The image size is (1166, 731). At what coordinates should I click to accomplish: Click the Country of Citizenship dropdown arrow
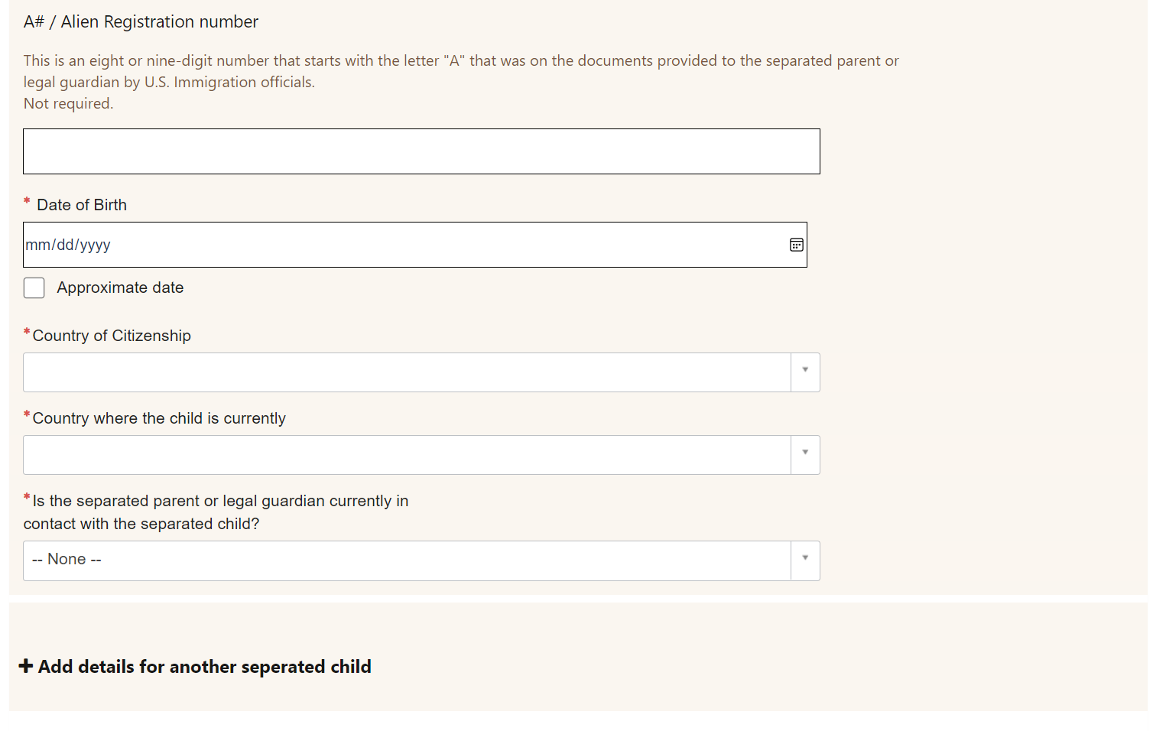click(x=805, y=372)
